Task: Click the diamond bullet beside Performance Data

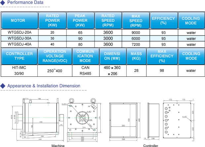Action: tap(3, 3)
